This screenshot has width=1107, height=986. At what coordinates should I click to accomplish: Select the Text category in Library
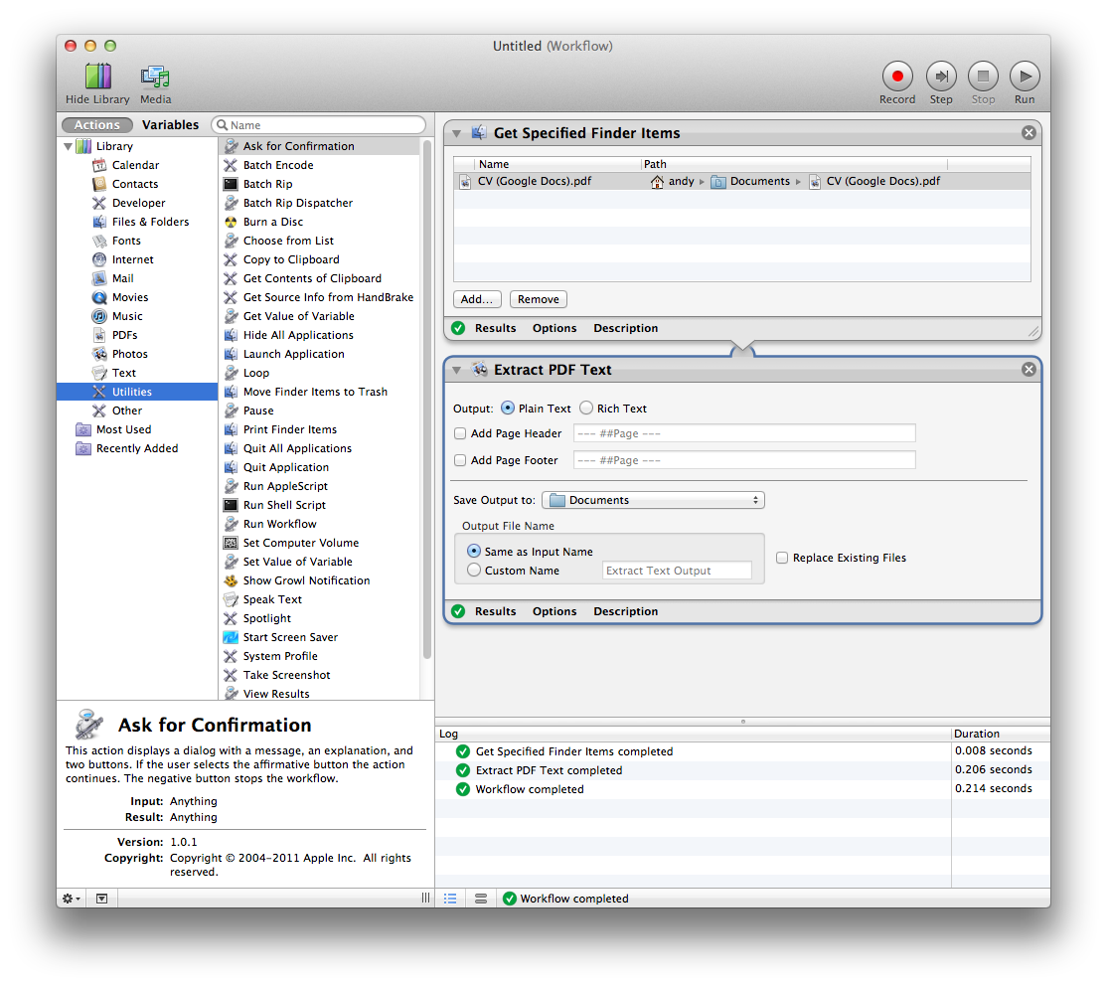pos(123,373)
